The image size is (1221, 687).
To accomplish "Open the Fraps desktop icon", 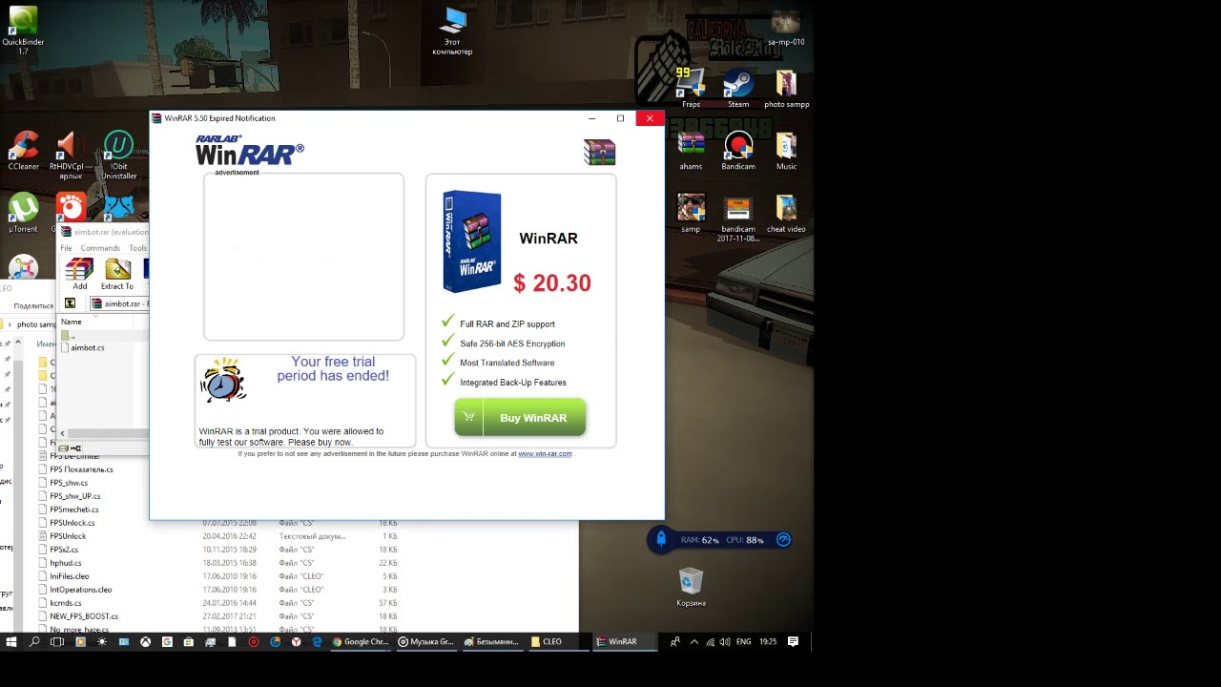I will click(x=691, y=89).
